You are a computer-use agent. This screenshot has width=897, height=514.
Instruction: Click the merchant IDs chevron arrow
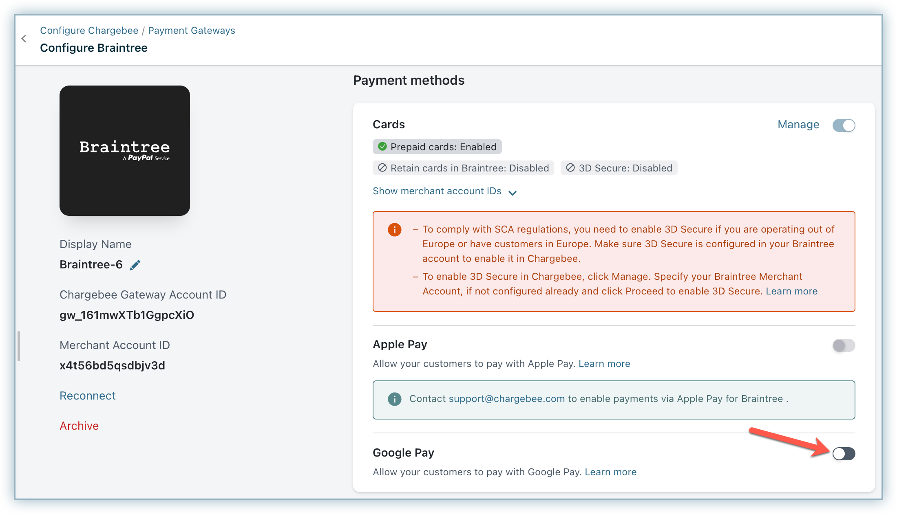tap(513, 193)
